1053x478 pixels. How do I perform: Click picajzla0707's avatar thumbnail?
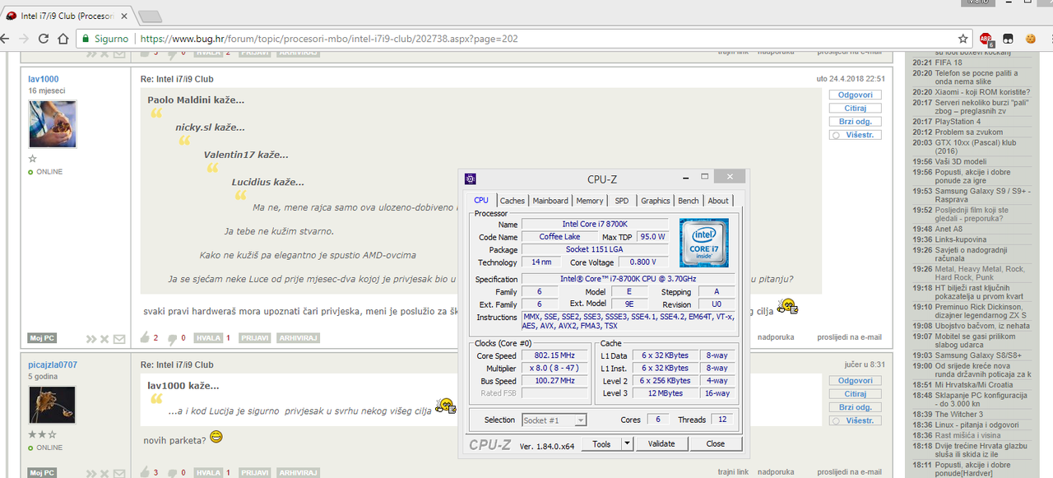53,405
